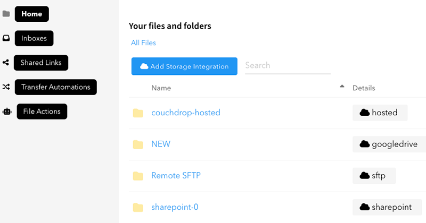This screenshot has height=223, width=426.
Task: Click the Transfer Automations shuffle icon
Action: tap(6, 87)
